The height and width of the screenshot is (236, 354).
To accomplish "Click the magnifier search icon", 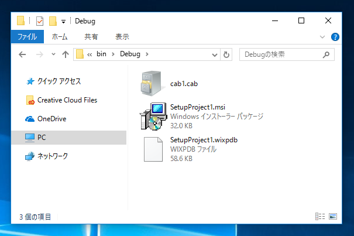I will click(326, 54).
